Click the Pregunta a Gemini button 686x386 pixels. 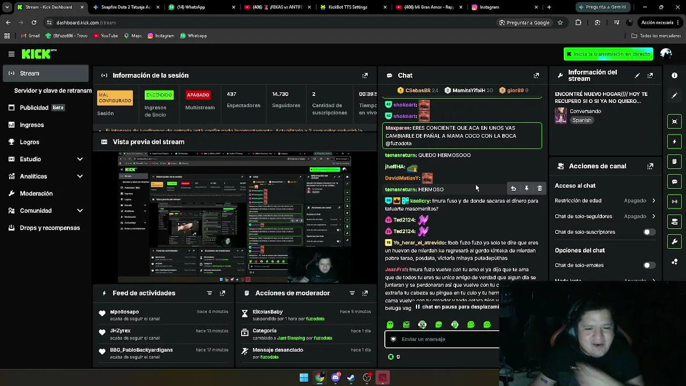(602, 7)
